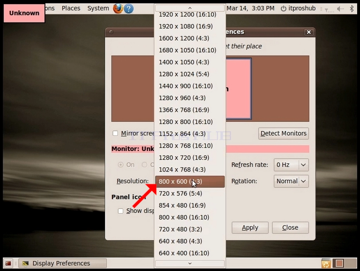Choose 1280 x 1024 (5:4) resolution
Screen dimensions: 360x271
[x=190, y=74]
